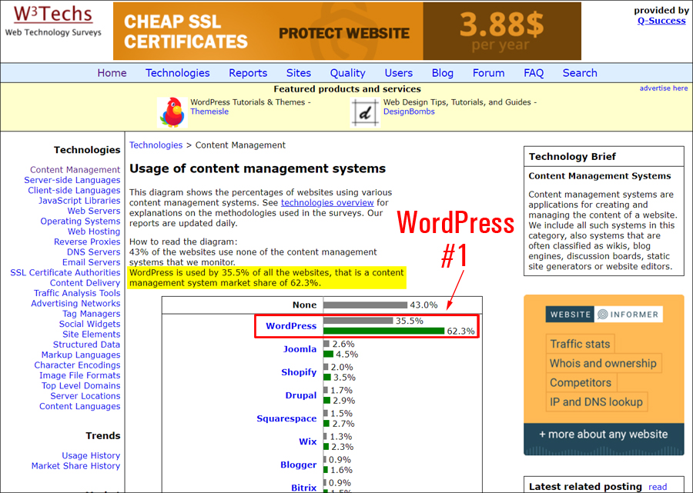Screen dimensions: 693x493
Task: Click the Blogger link in the chart
Action: click(299, 465)
